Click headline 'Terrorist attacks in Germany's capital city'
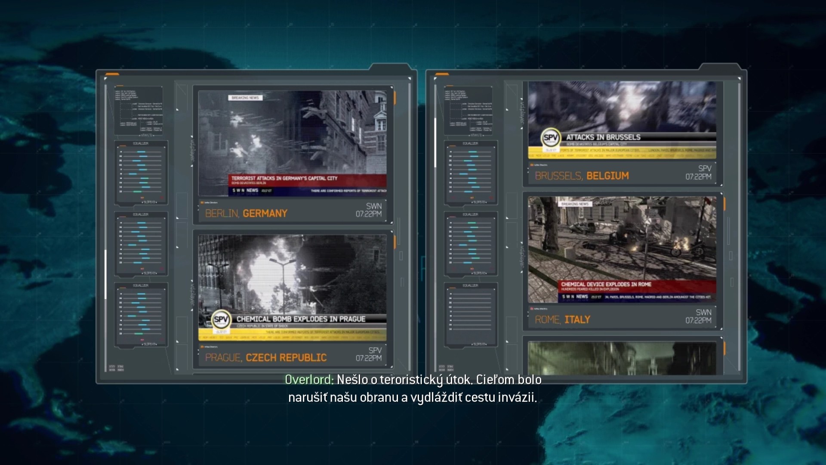The image size is (826, 465). pyautogui.click(x=284, y=178)
